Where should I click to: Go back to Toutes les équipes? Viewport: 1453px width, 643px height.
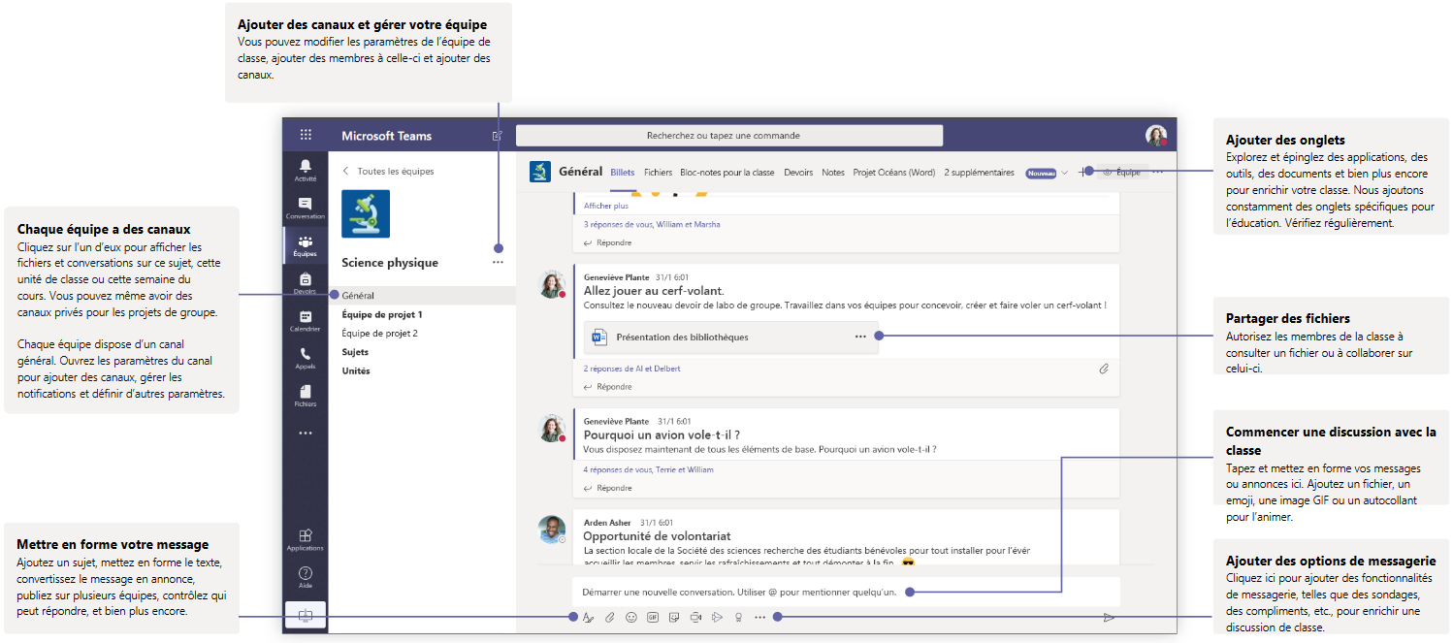point(388,171)
